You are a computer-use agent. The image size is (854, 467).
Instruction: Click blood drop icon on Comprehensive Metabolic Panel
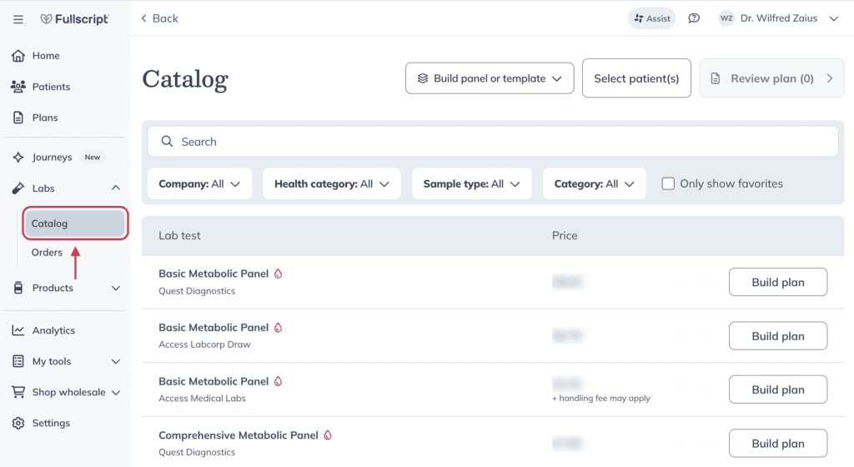328,435
